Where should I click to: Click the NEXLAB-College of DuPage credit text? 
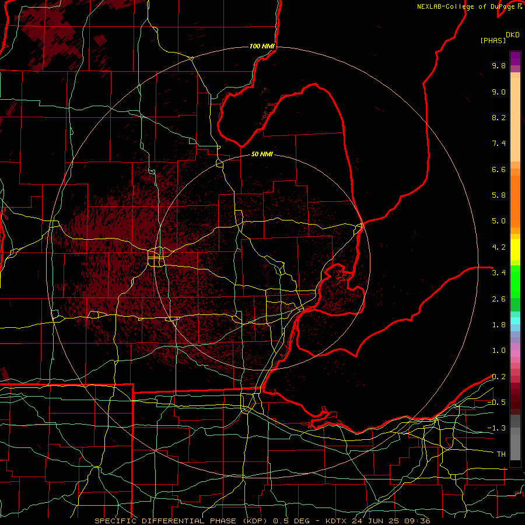point(466,6)
